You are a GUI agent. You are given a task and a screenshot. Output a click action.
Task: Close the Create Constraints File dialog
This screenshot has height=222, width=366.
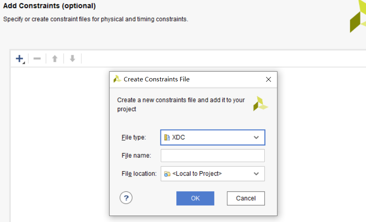point(269,79)
